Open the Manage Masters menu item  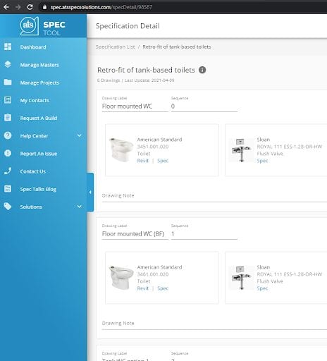39,65
